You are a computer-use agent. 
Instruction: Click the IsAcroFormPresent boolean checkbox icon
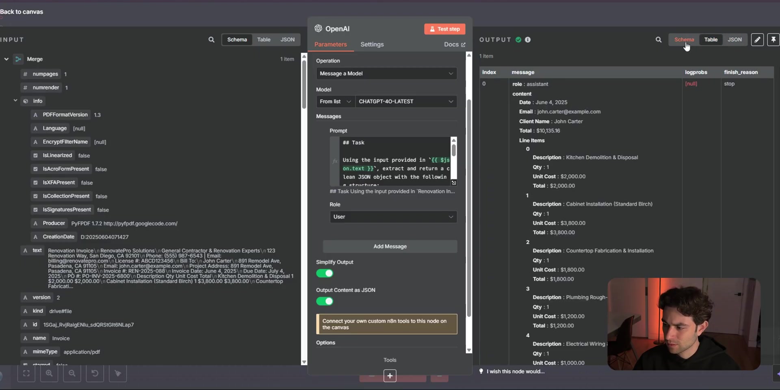pyautogui.click(x=35, y=169)
